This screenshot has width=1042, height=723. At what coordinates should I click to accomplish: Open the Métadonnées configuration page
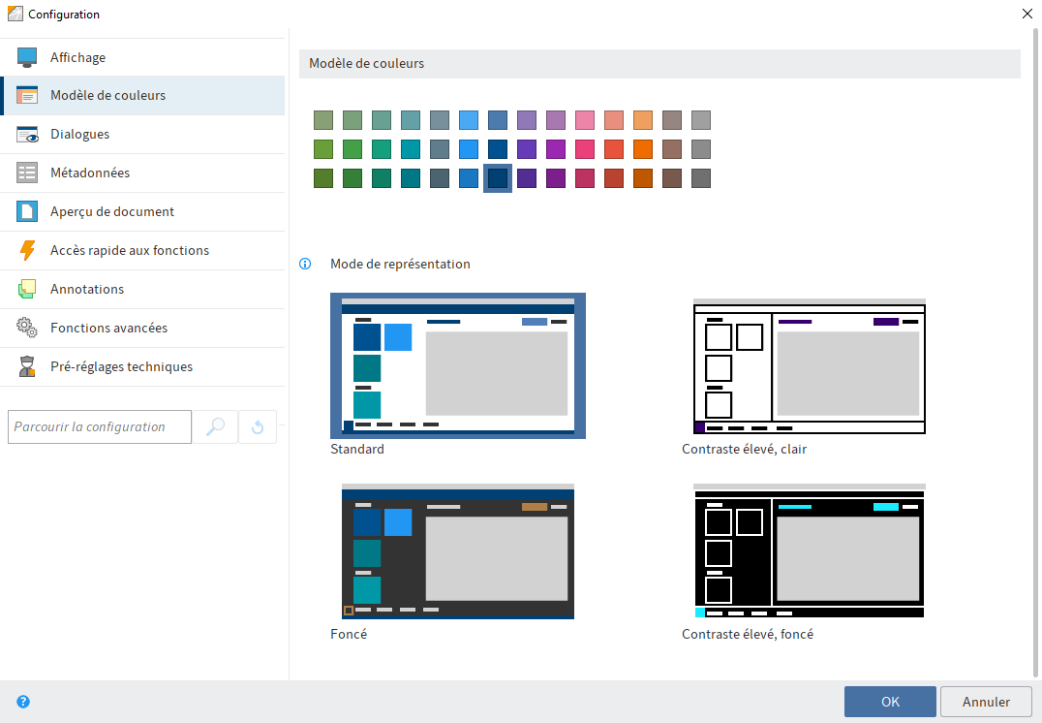[26, 173]
